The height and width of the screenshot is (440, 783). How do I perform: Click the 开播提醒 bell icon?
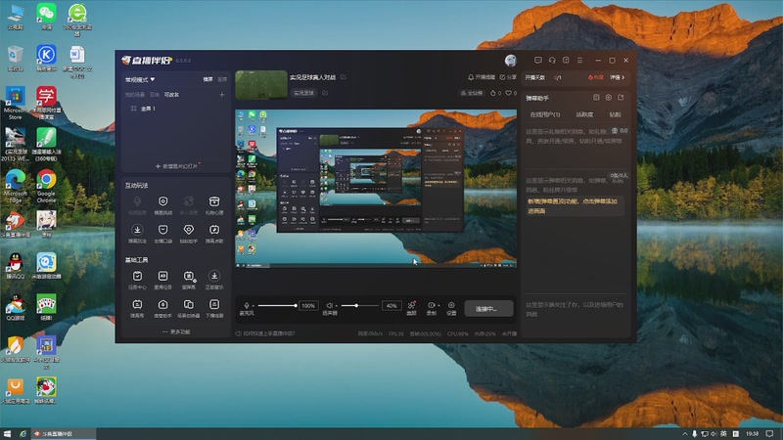(x=471, y=77)
